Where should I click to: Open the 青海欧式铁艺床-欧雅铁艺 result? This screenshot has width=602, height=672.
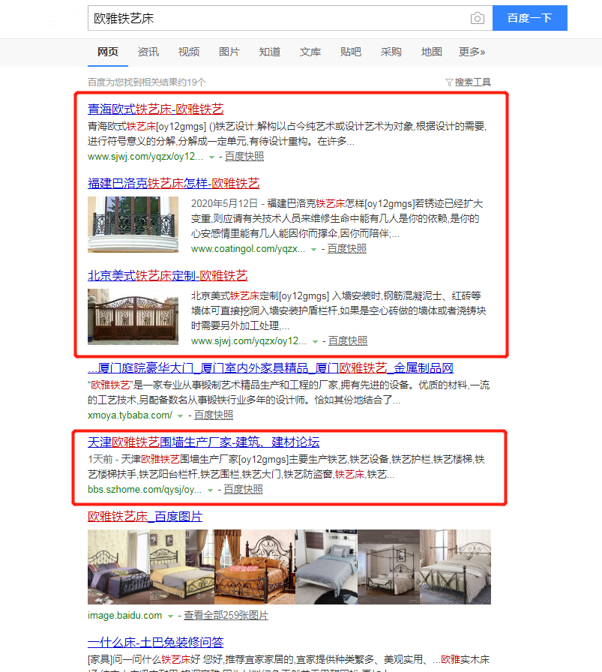pyautogui.click(x=155, y=109)
